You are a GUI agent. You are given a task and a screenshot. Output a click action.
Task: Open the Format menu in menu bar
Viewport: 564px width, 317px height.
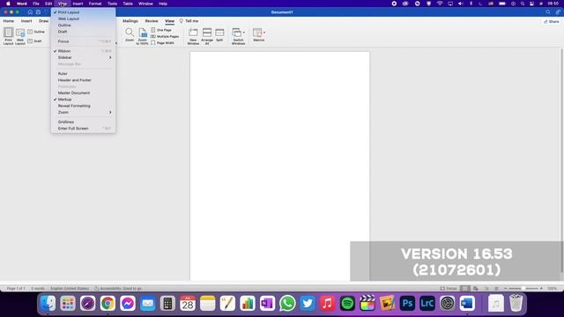click(x=95, y=4)
